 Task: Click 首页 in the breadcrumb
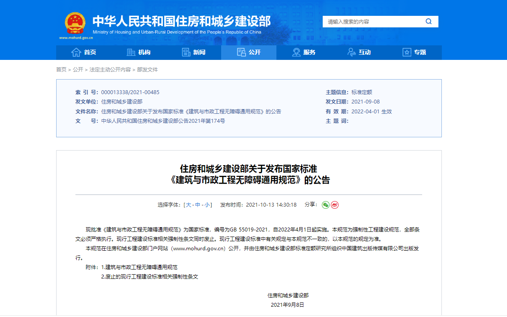click(61, 70)
